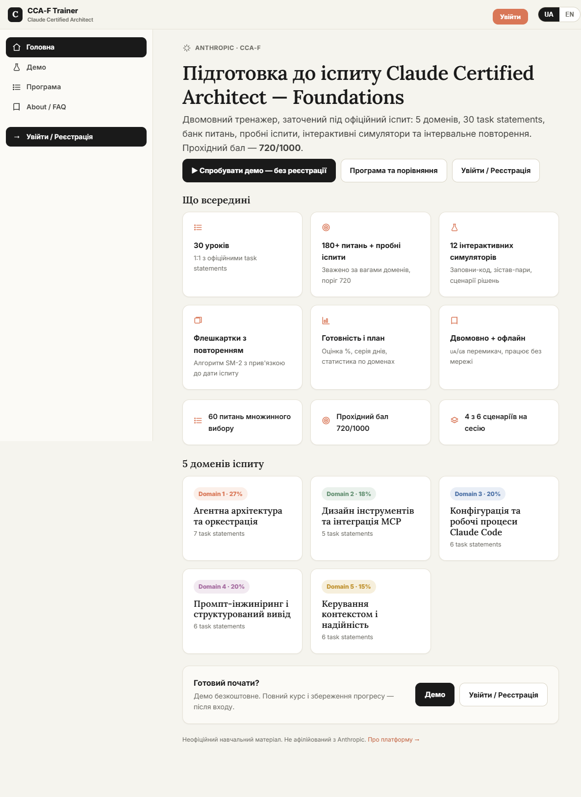The width and height of the screenshot is (581, 797).
Task: Click the book icon on the Двомовно + офлайн card
Action: point(455,320)
